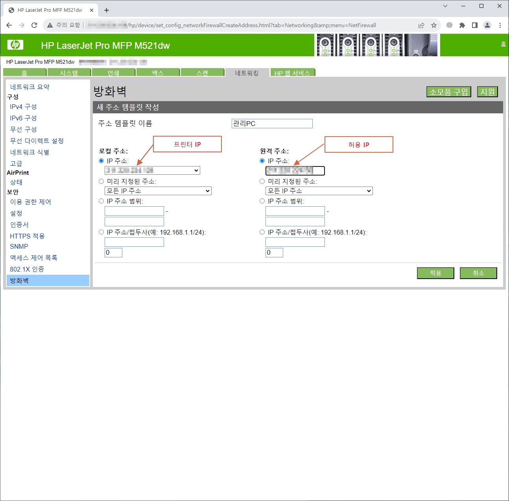509x501 pixels.
Task: Click 적용 button
Action: [435, 273]
